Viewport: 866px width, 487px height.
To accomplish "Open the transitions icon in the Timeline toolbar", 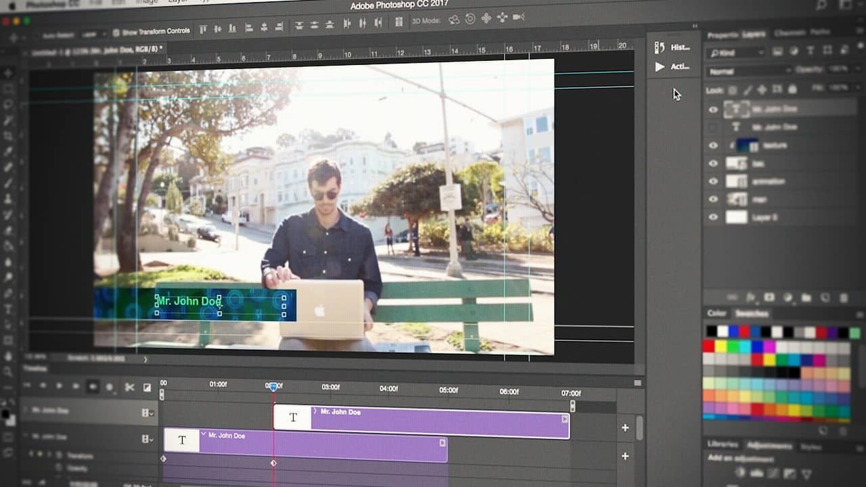I will (146, 388).
